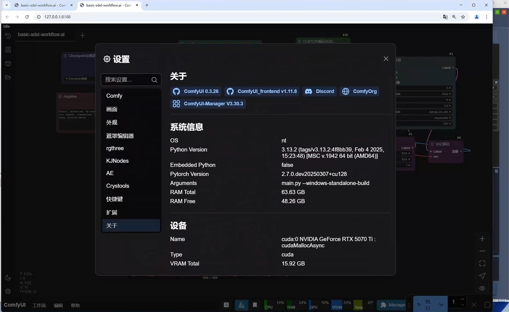Select the 画面 settings category

point(131,109)
